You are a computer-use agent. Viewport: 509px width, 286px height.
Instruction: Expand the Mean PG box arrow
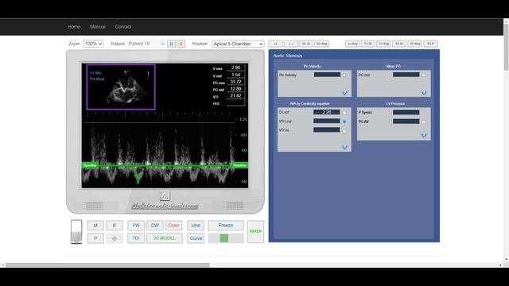pos(424,92)
